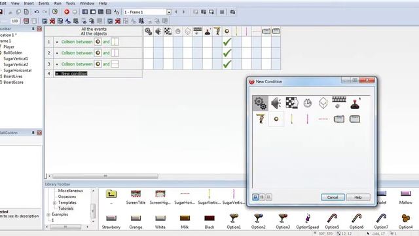This screenshot has width=419, height=236.
Task: Select the last counter board object in the dialog
Action: coord(355,119)
